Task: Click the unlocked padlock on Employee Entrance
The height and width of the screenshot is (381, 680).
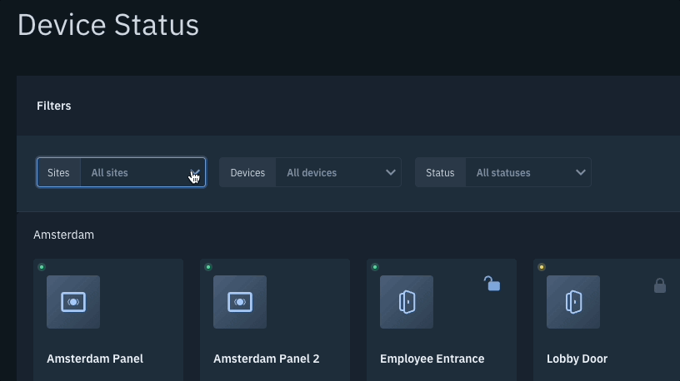Action: pos(492,284)
